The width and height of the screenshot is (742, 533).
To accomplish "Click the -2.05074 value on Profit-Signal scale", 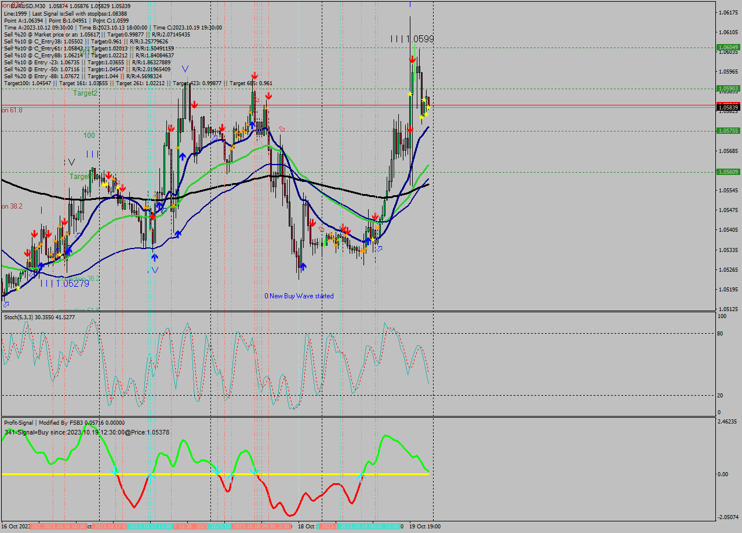I will (728, 517).
